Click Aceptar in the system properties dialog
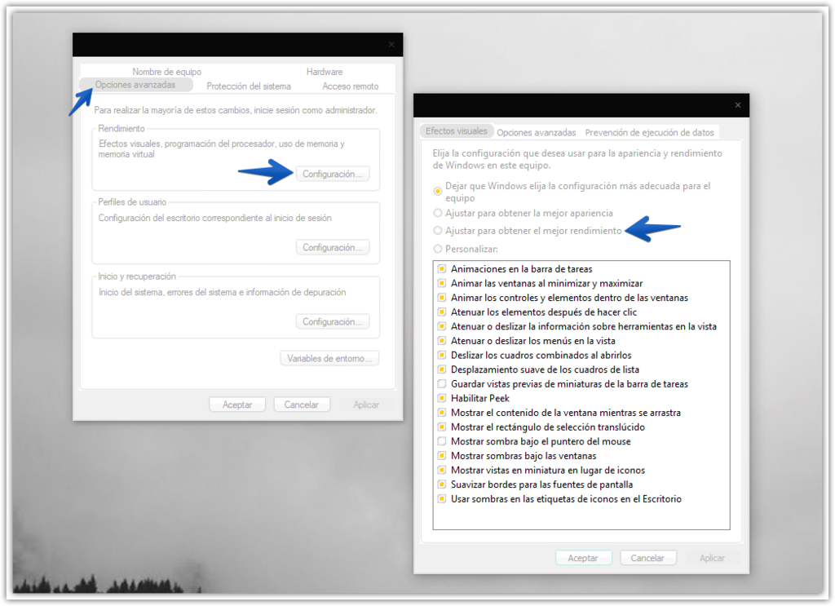The width and height of the screenshot is (835, 606). tap(237, 405)
